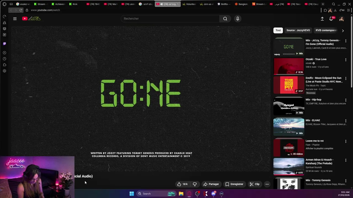Screen dimensions: 353x198
Task: View site security lock info
Action: (x=27, y=10)
